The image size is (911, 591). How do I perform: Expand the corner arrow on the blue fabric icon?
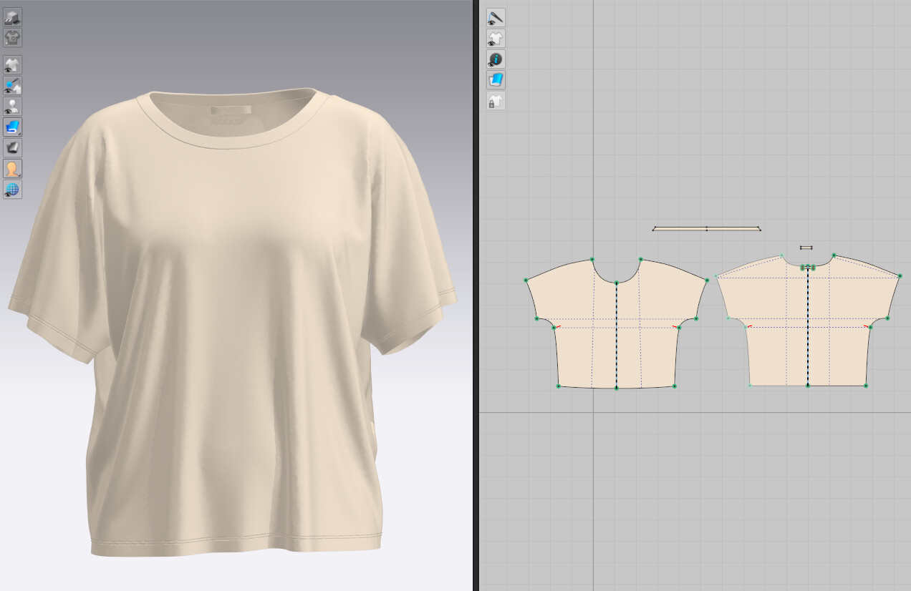point(20,135)
